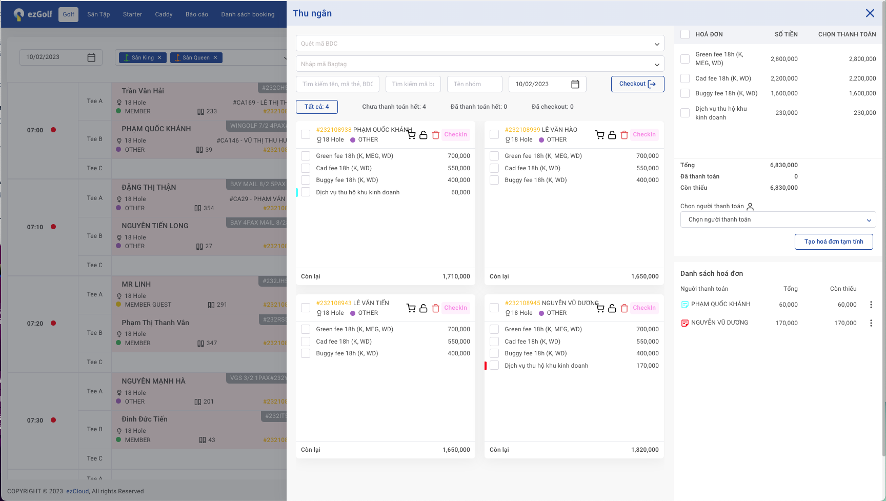Remove the Sân Queen filter tag
886x501 pixels.
(215, 57)
